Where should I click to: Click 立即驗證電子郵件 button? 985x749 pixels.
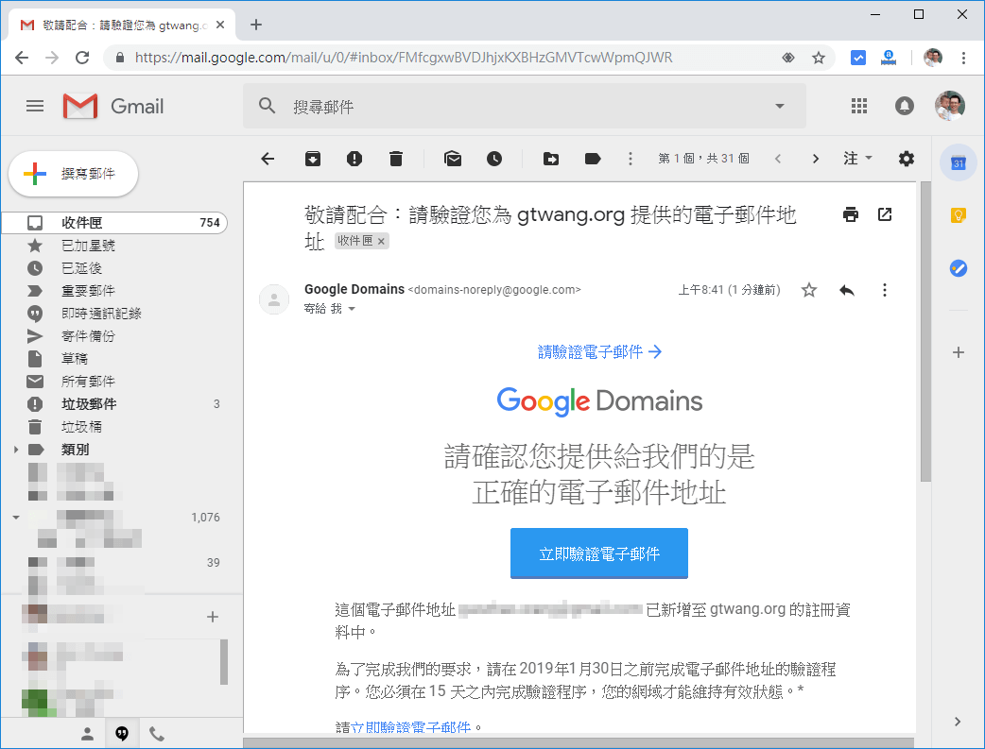tap(598, 554)
